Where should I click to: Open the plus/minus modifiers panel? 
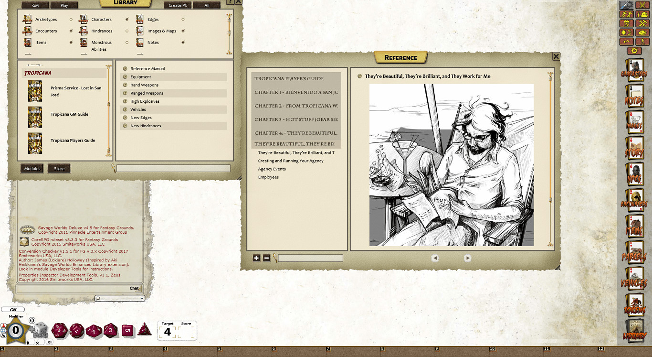click(x=626, y=41)
